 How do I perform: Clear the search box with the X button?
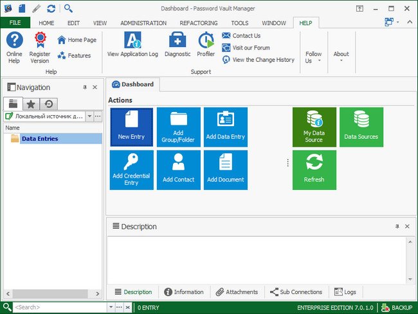[128, 308]
